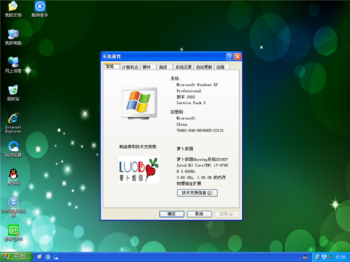
Task: Switch to the 计算机名 tab
Action: pyautogui.click(x=130, y=67)
